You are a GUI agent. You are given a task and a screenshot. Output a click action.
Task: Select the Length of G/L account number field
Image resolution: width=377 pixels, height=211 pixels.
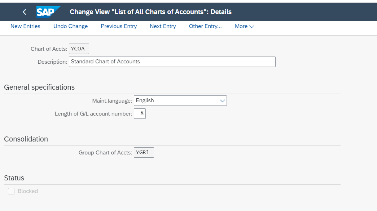140,113
